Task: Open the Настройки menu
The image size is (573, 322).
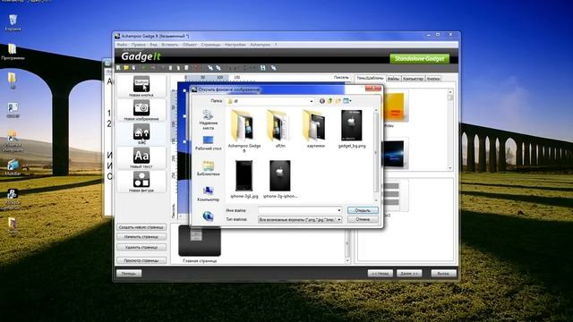Action: (235, 45)
